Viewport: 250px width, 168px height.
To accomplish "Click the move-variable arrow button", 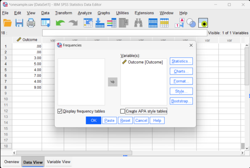I will tap(113, 82).
